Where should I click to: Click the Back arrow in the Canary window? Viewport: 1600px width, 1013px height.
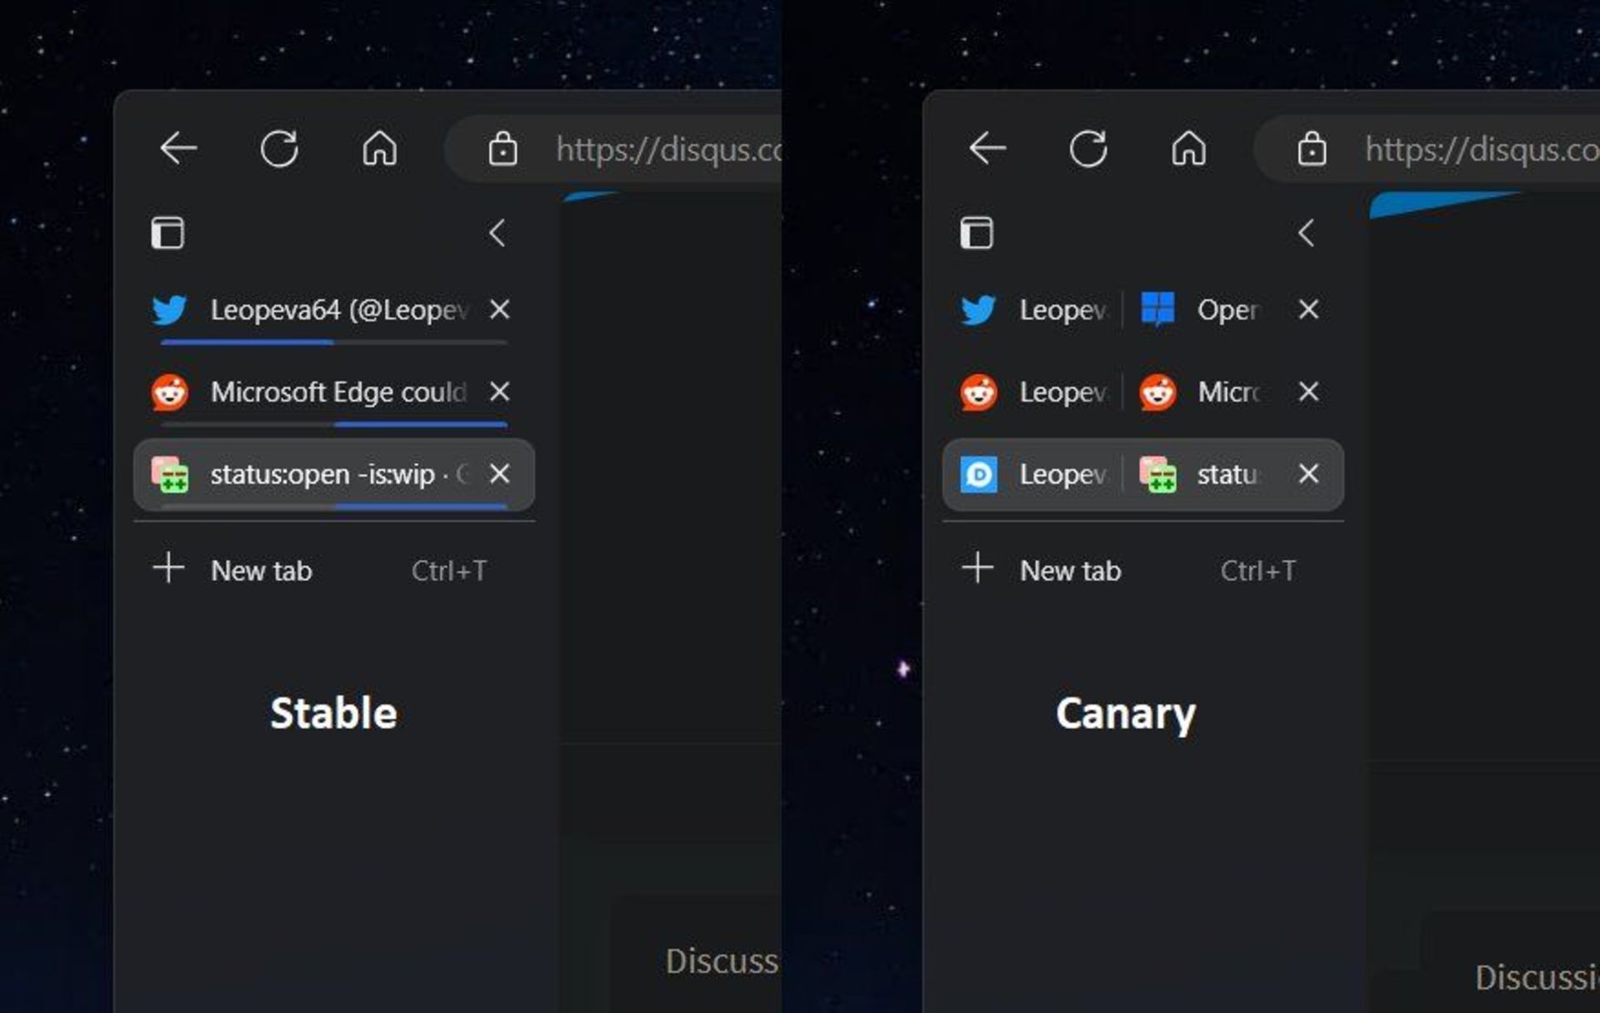[x=987, y=149]
